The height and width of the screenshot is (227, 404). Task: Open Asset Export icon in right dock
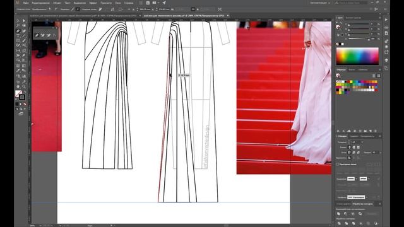(386, 52)
